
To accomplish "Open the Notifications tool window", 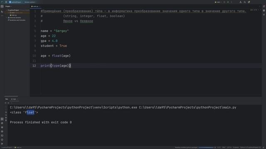I will pos(264,6).
